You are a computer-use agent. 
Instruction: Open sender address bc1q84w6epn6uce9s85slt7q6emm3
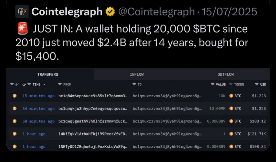point(93,96)
